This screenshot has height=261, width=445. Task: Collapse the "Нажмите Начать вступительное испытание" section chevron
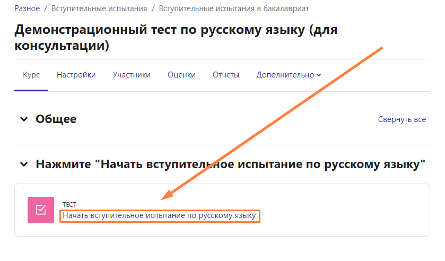point(23,164)
